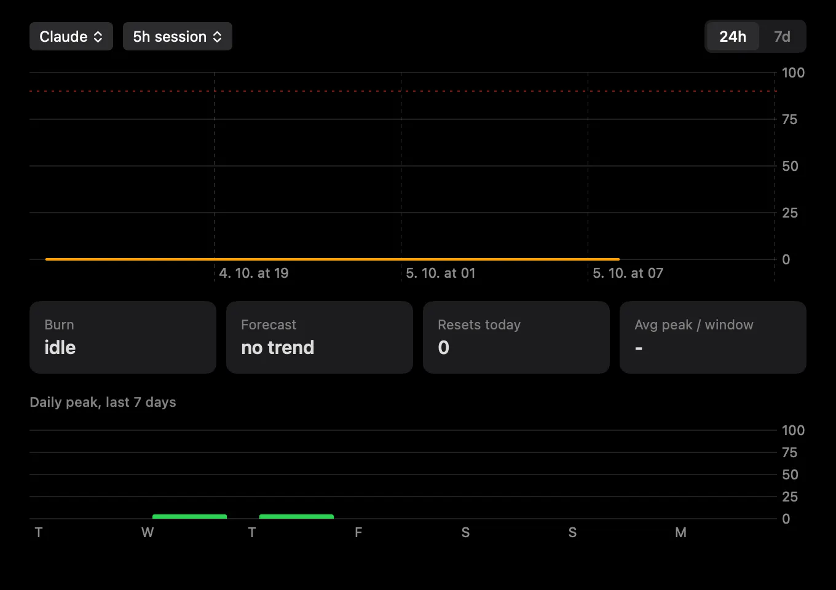Click the 'W' day label
Image resolution: width=836 pixels, height=590 pixels.
pyautogui.click(x=148, y=532)
